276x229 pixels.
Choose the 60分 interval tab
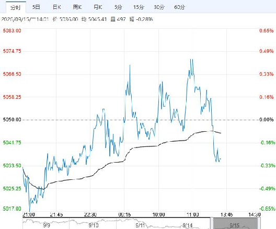pos(179,7)
